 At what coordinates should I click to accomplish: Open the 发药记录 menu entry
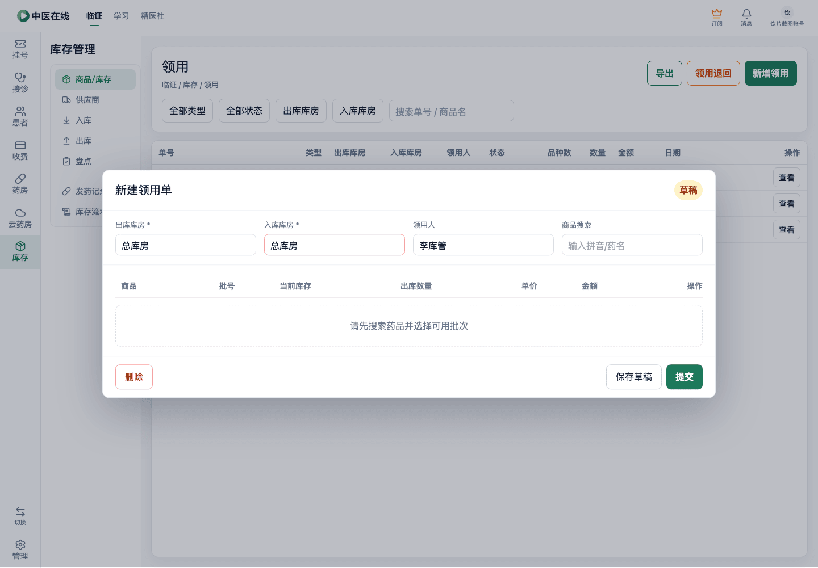(x=80, y=191)
